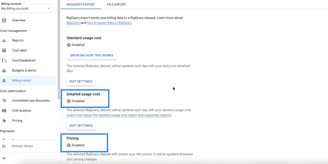Switch to the File Export tab

click(116, 4)
